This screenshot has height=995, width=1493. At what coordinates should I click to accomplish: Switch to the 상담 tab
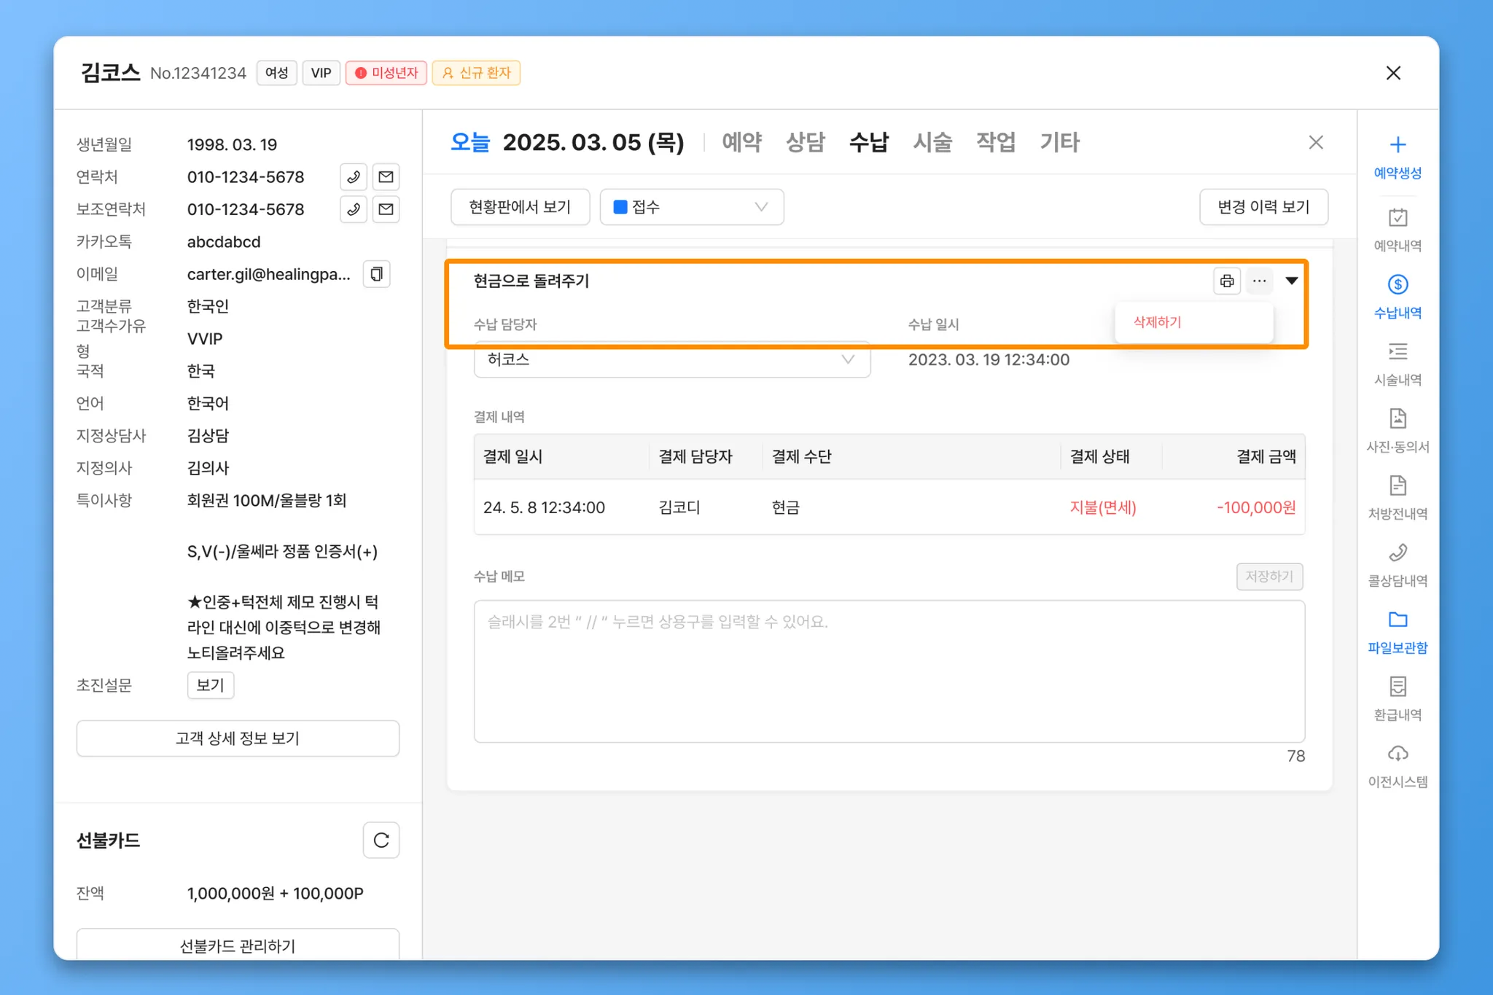point(805,142)
